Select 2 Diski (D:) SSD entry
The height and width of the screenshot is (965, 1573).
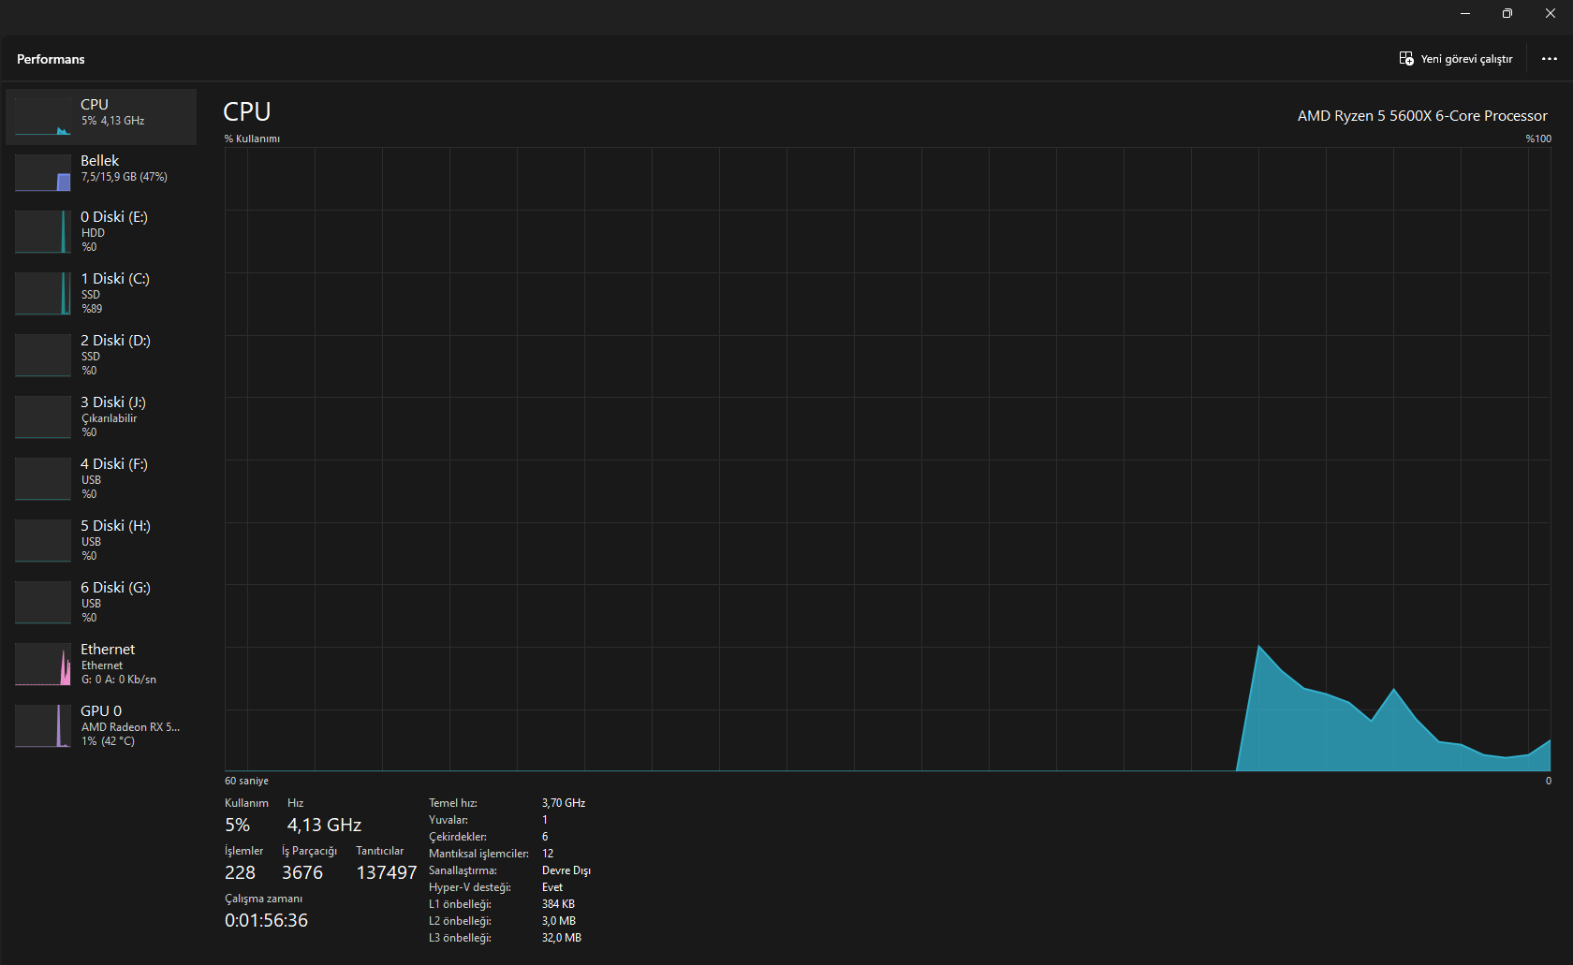(101, 355)
